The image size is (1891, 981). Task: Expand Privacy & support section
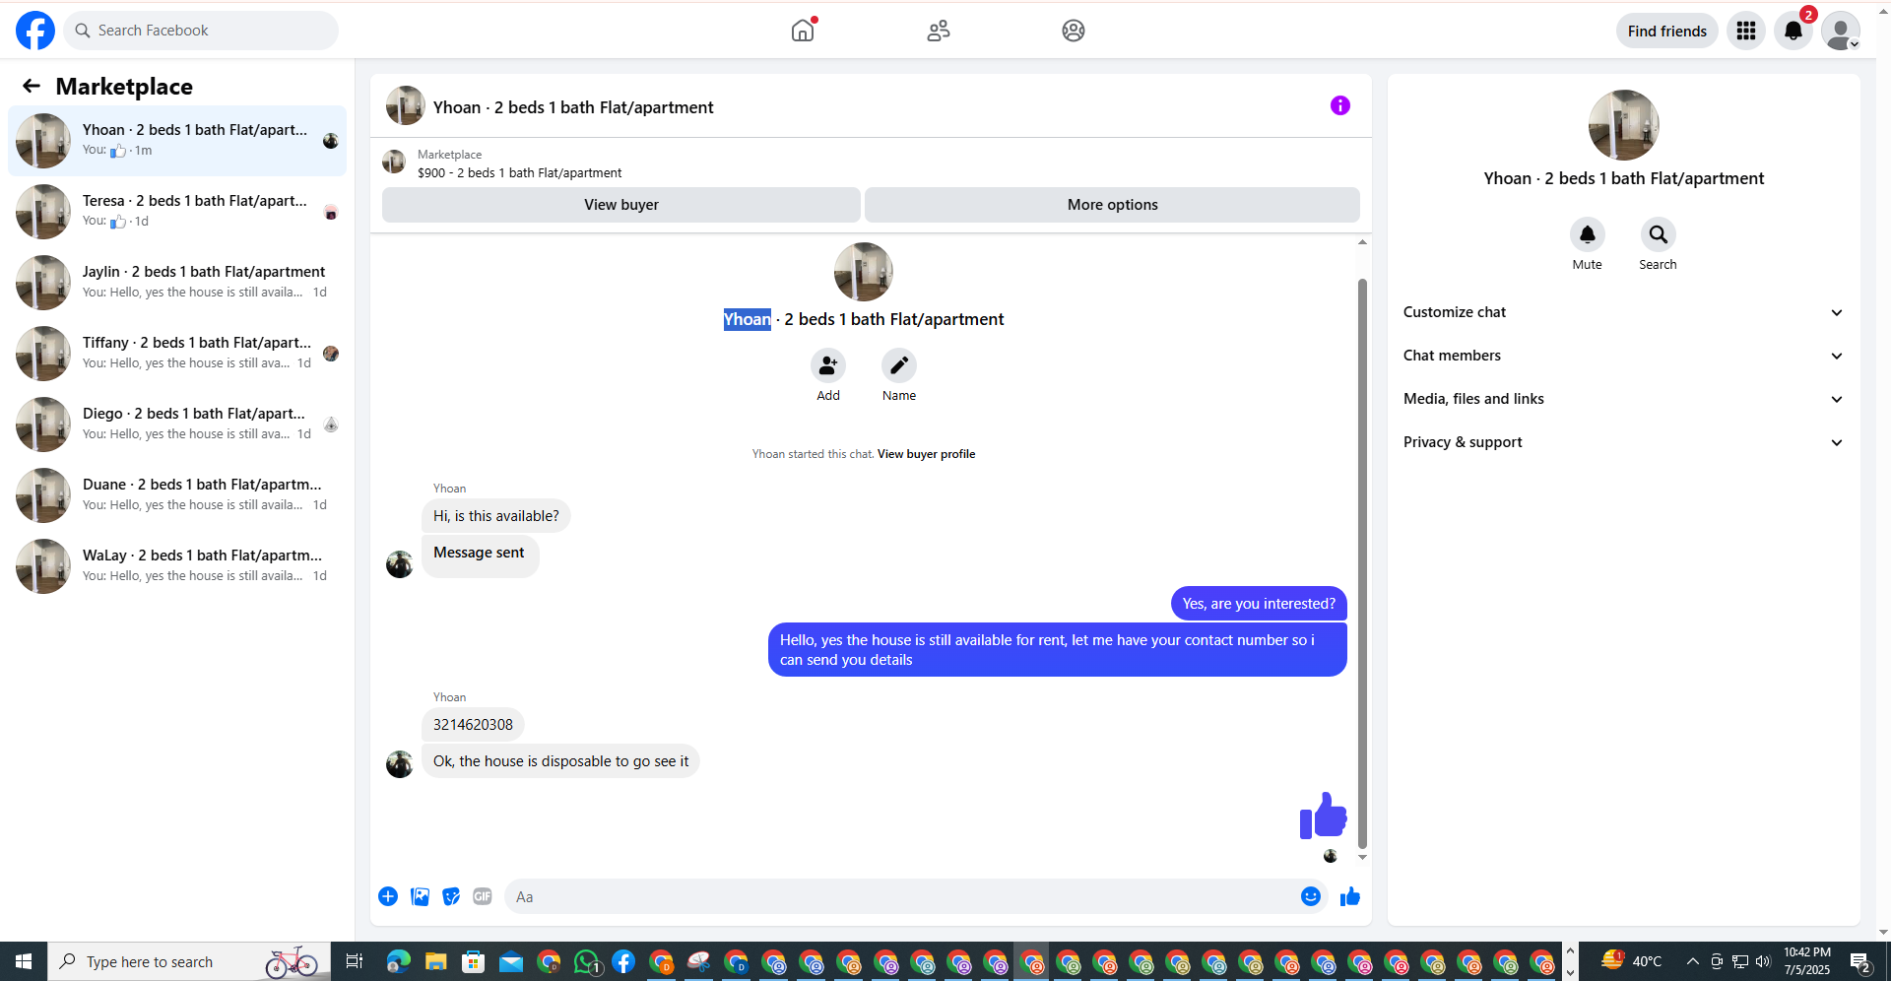1624,442
